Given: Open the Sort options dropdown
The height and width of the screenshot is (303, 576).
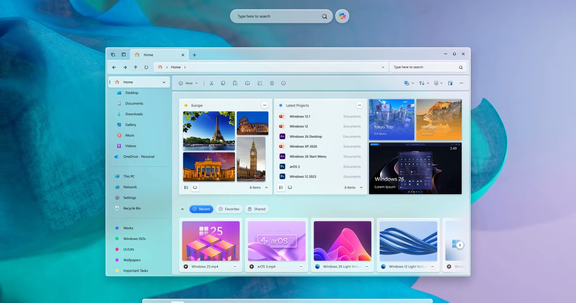Looking at the screenshot, I should point(423,83).
